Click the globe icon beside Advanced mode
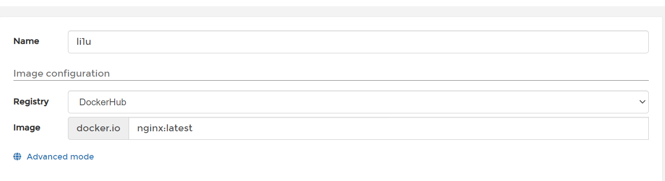The image size is (665, 181). 18,157
